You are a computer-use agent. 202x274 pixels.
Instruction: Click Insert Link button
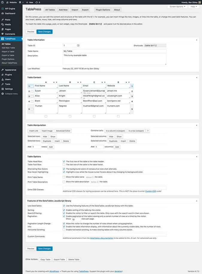pyautogui.click(x=34, y=131)
